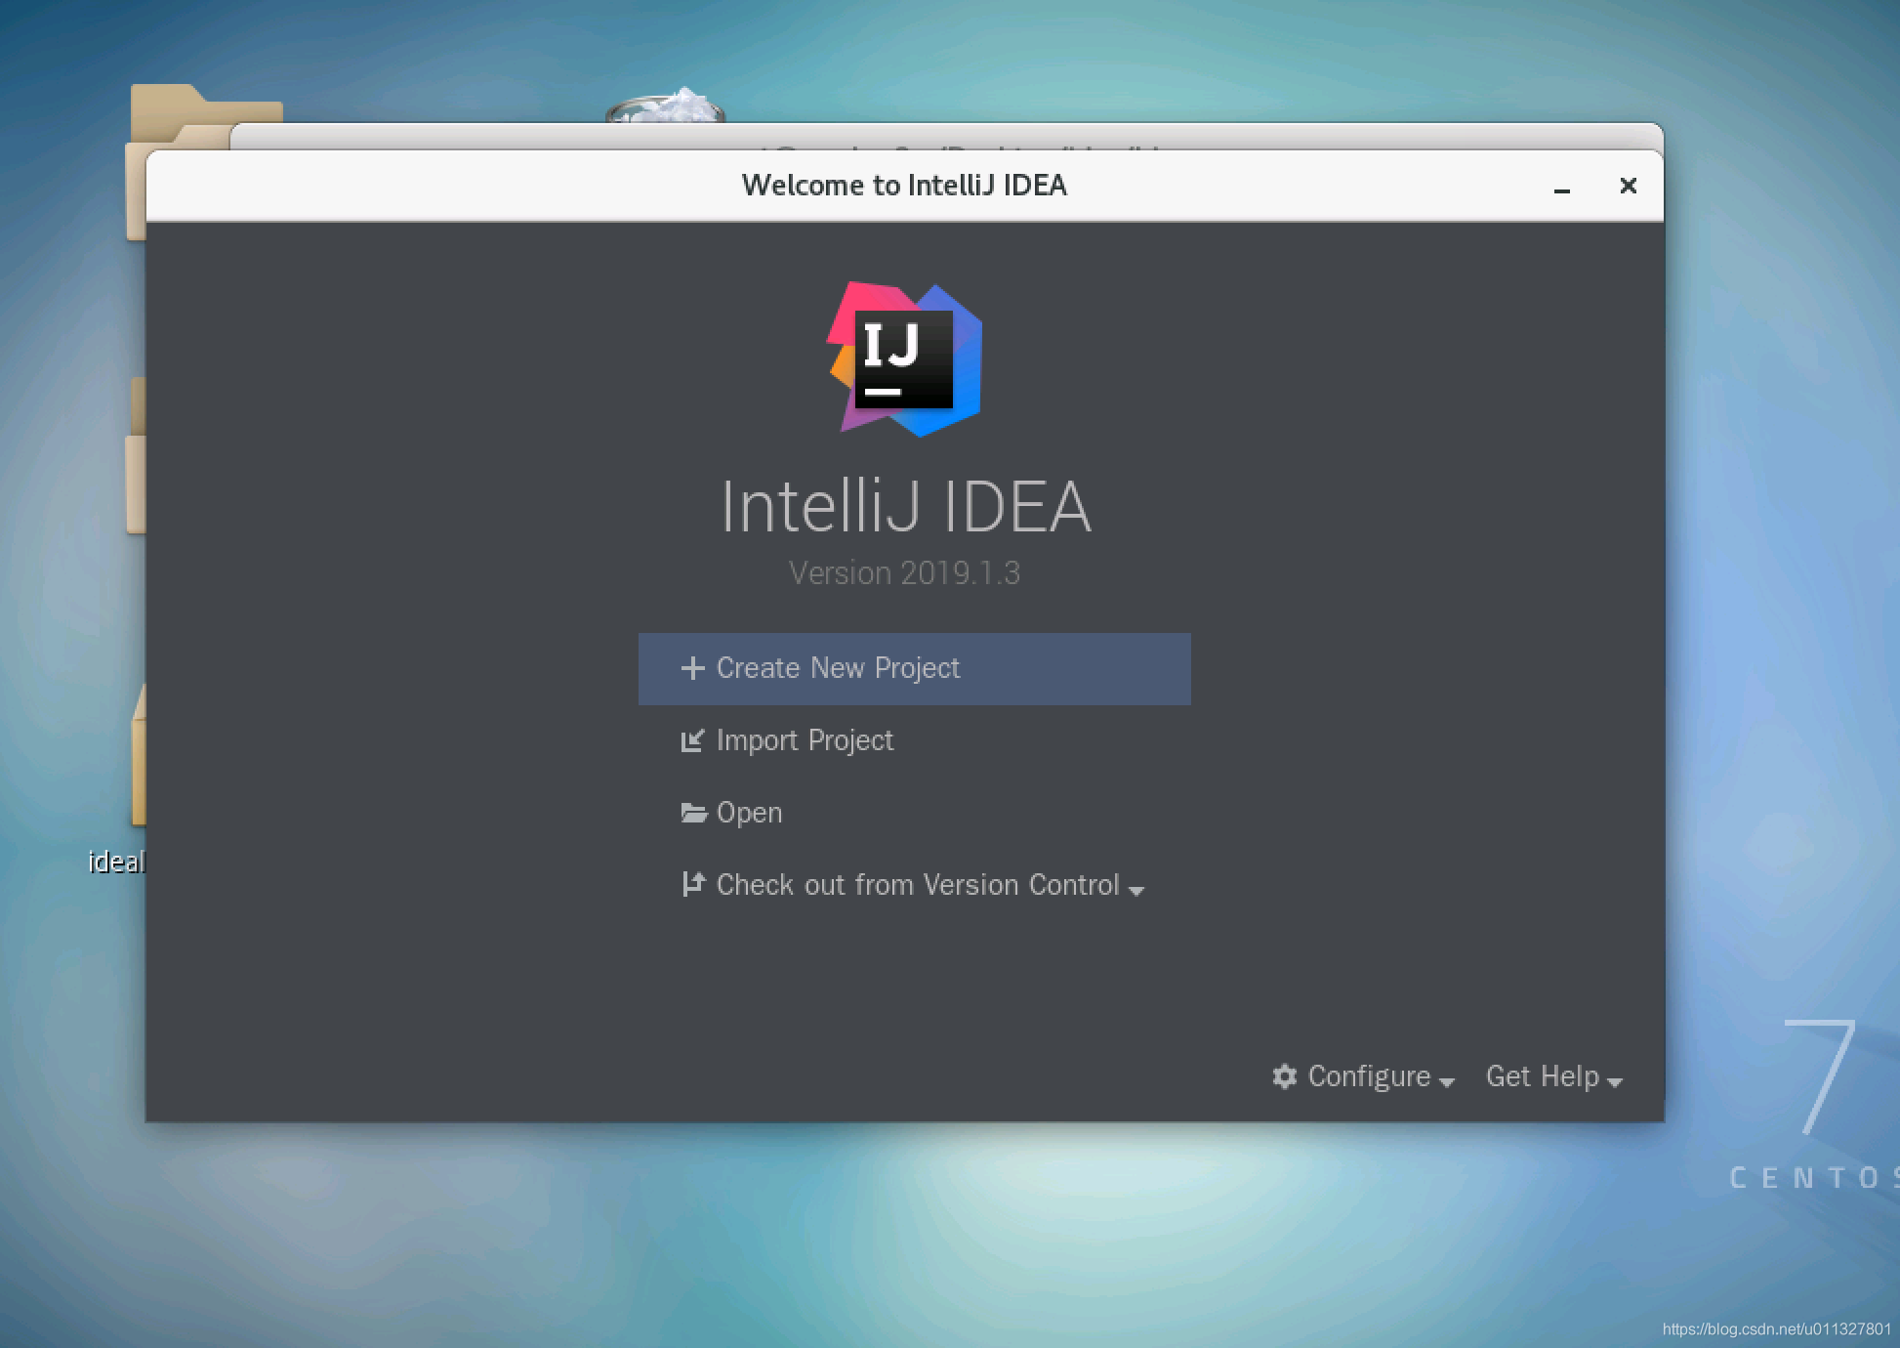Click the IntelliJ IDEA logo
Image resolution: width=1900 pixels, height=1348 pixels.
pos(904,359)
